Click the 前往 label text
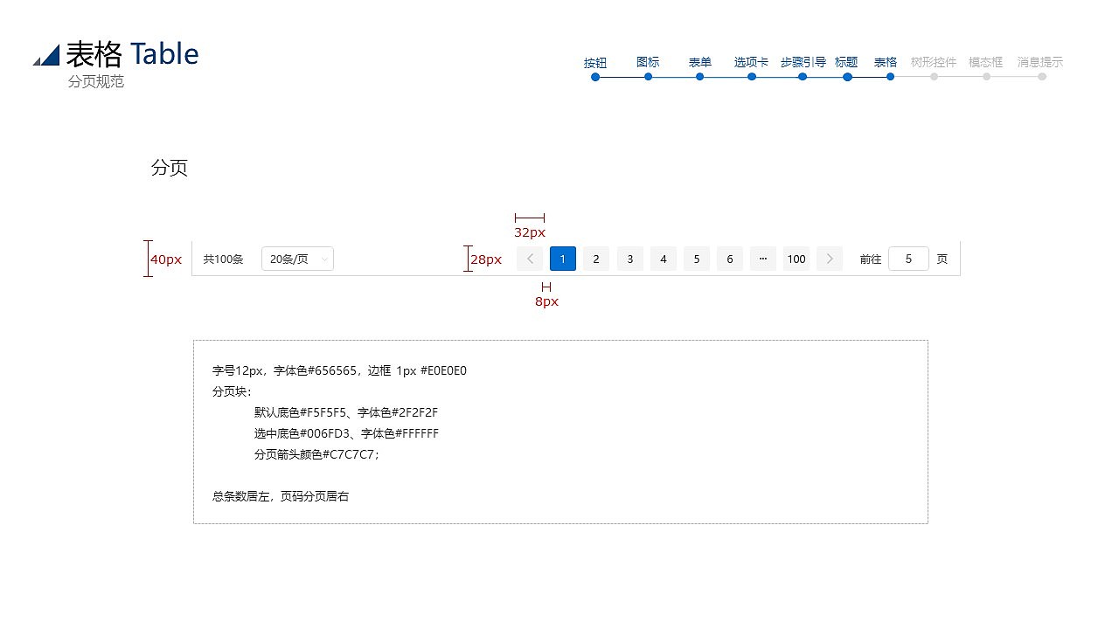 click(x=871, y=259)
